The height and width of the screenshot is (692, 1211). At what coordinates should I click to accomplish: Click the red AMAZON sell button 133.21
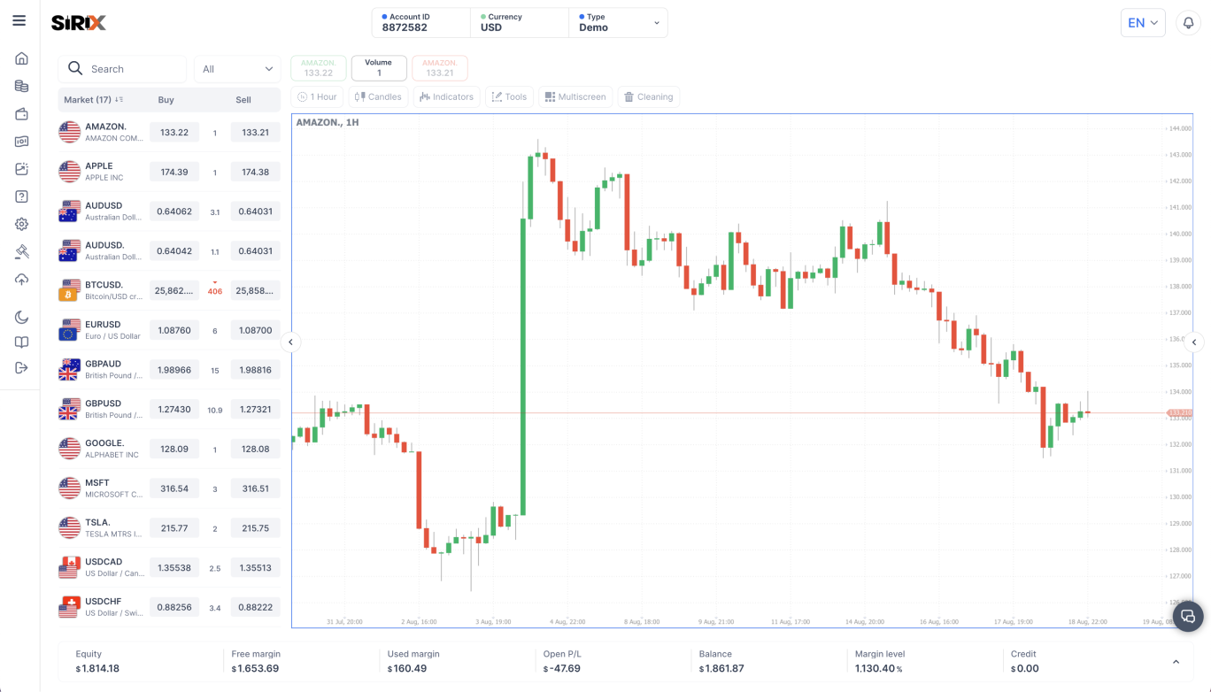point(439,68)
